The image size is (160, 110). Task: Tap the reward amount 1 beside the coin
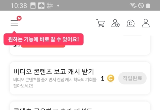(x=102, y=78)
